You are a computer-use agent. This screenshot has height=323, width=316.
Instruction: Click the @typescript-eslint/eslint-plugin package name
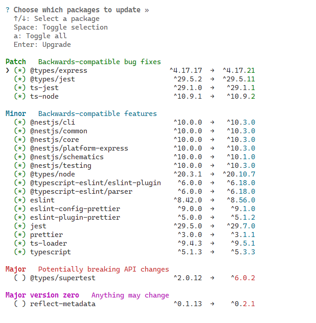click(x=95, y=183)
